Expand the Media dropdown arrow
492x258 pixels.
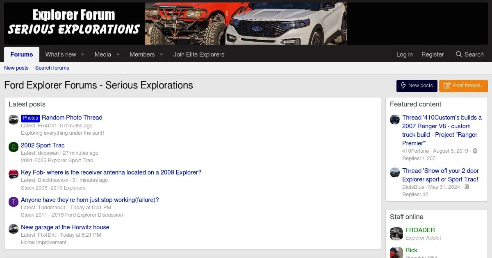pyautogui.click(x=118, y=54)
